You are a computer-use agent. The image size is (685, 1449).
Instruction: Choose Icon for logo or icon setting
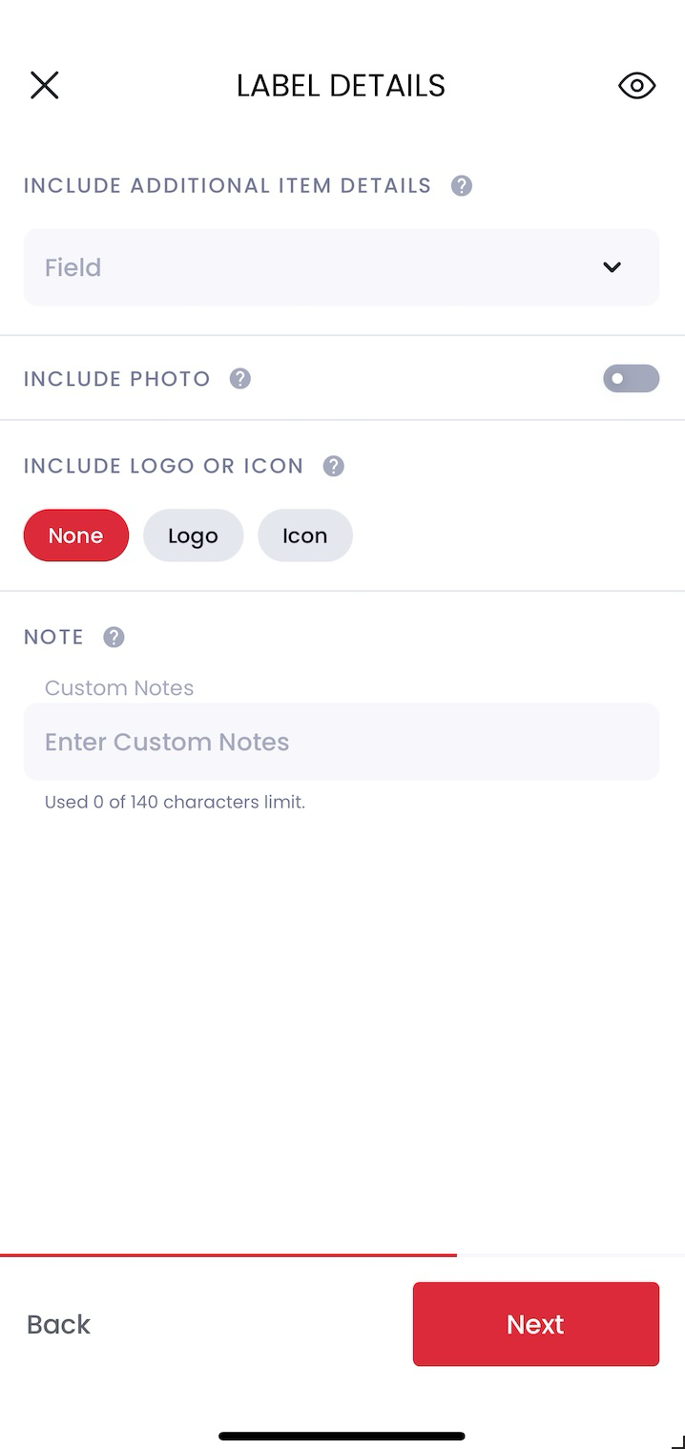304,535
